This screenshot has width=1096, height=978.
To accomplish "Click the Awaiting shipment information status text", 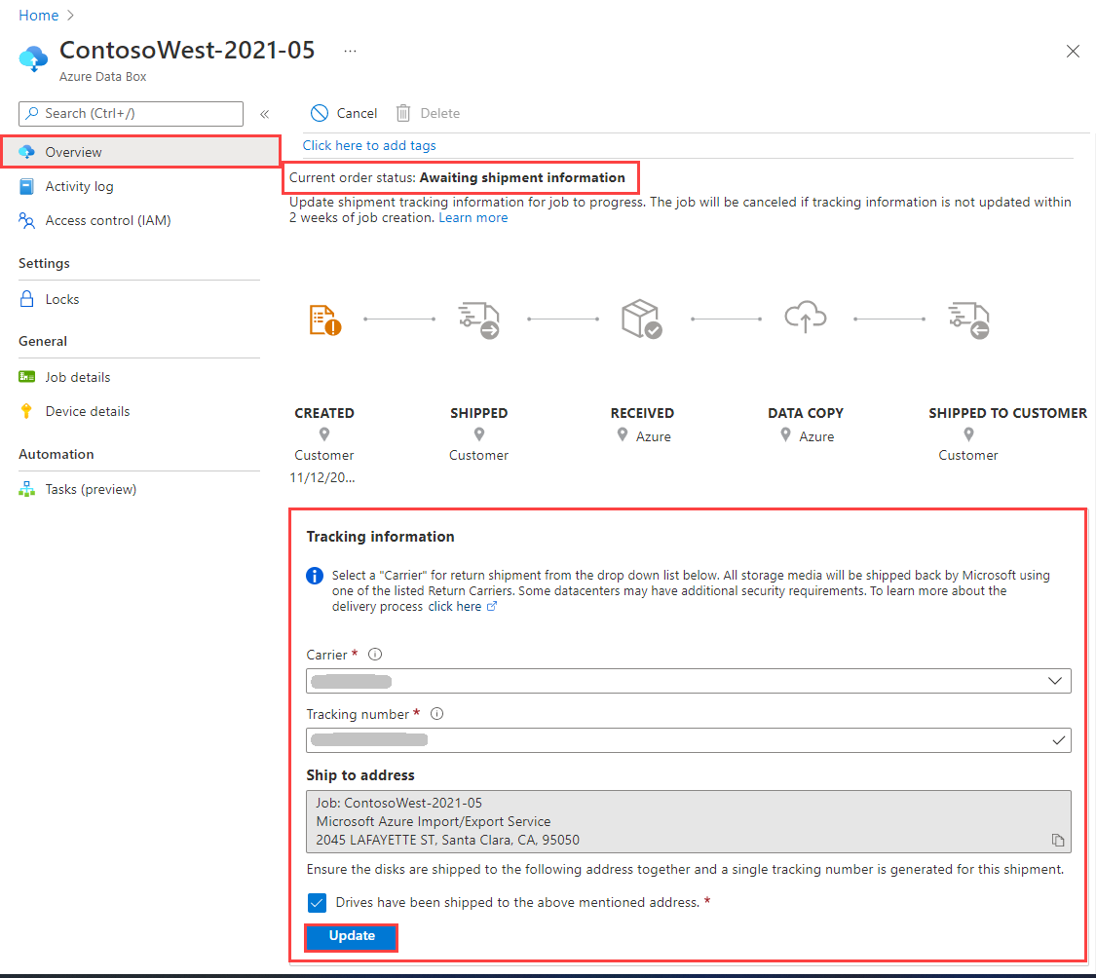I will [x=522, y=177].
